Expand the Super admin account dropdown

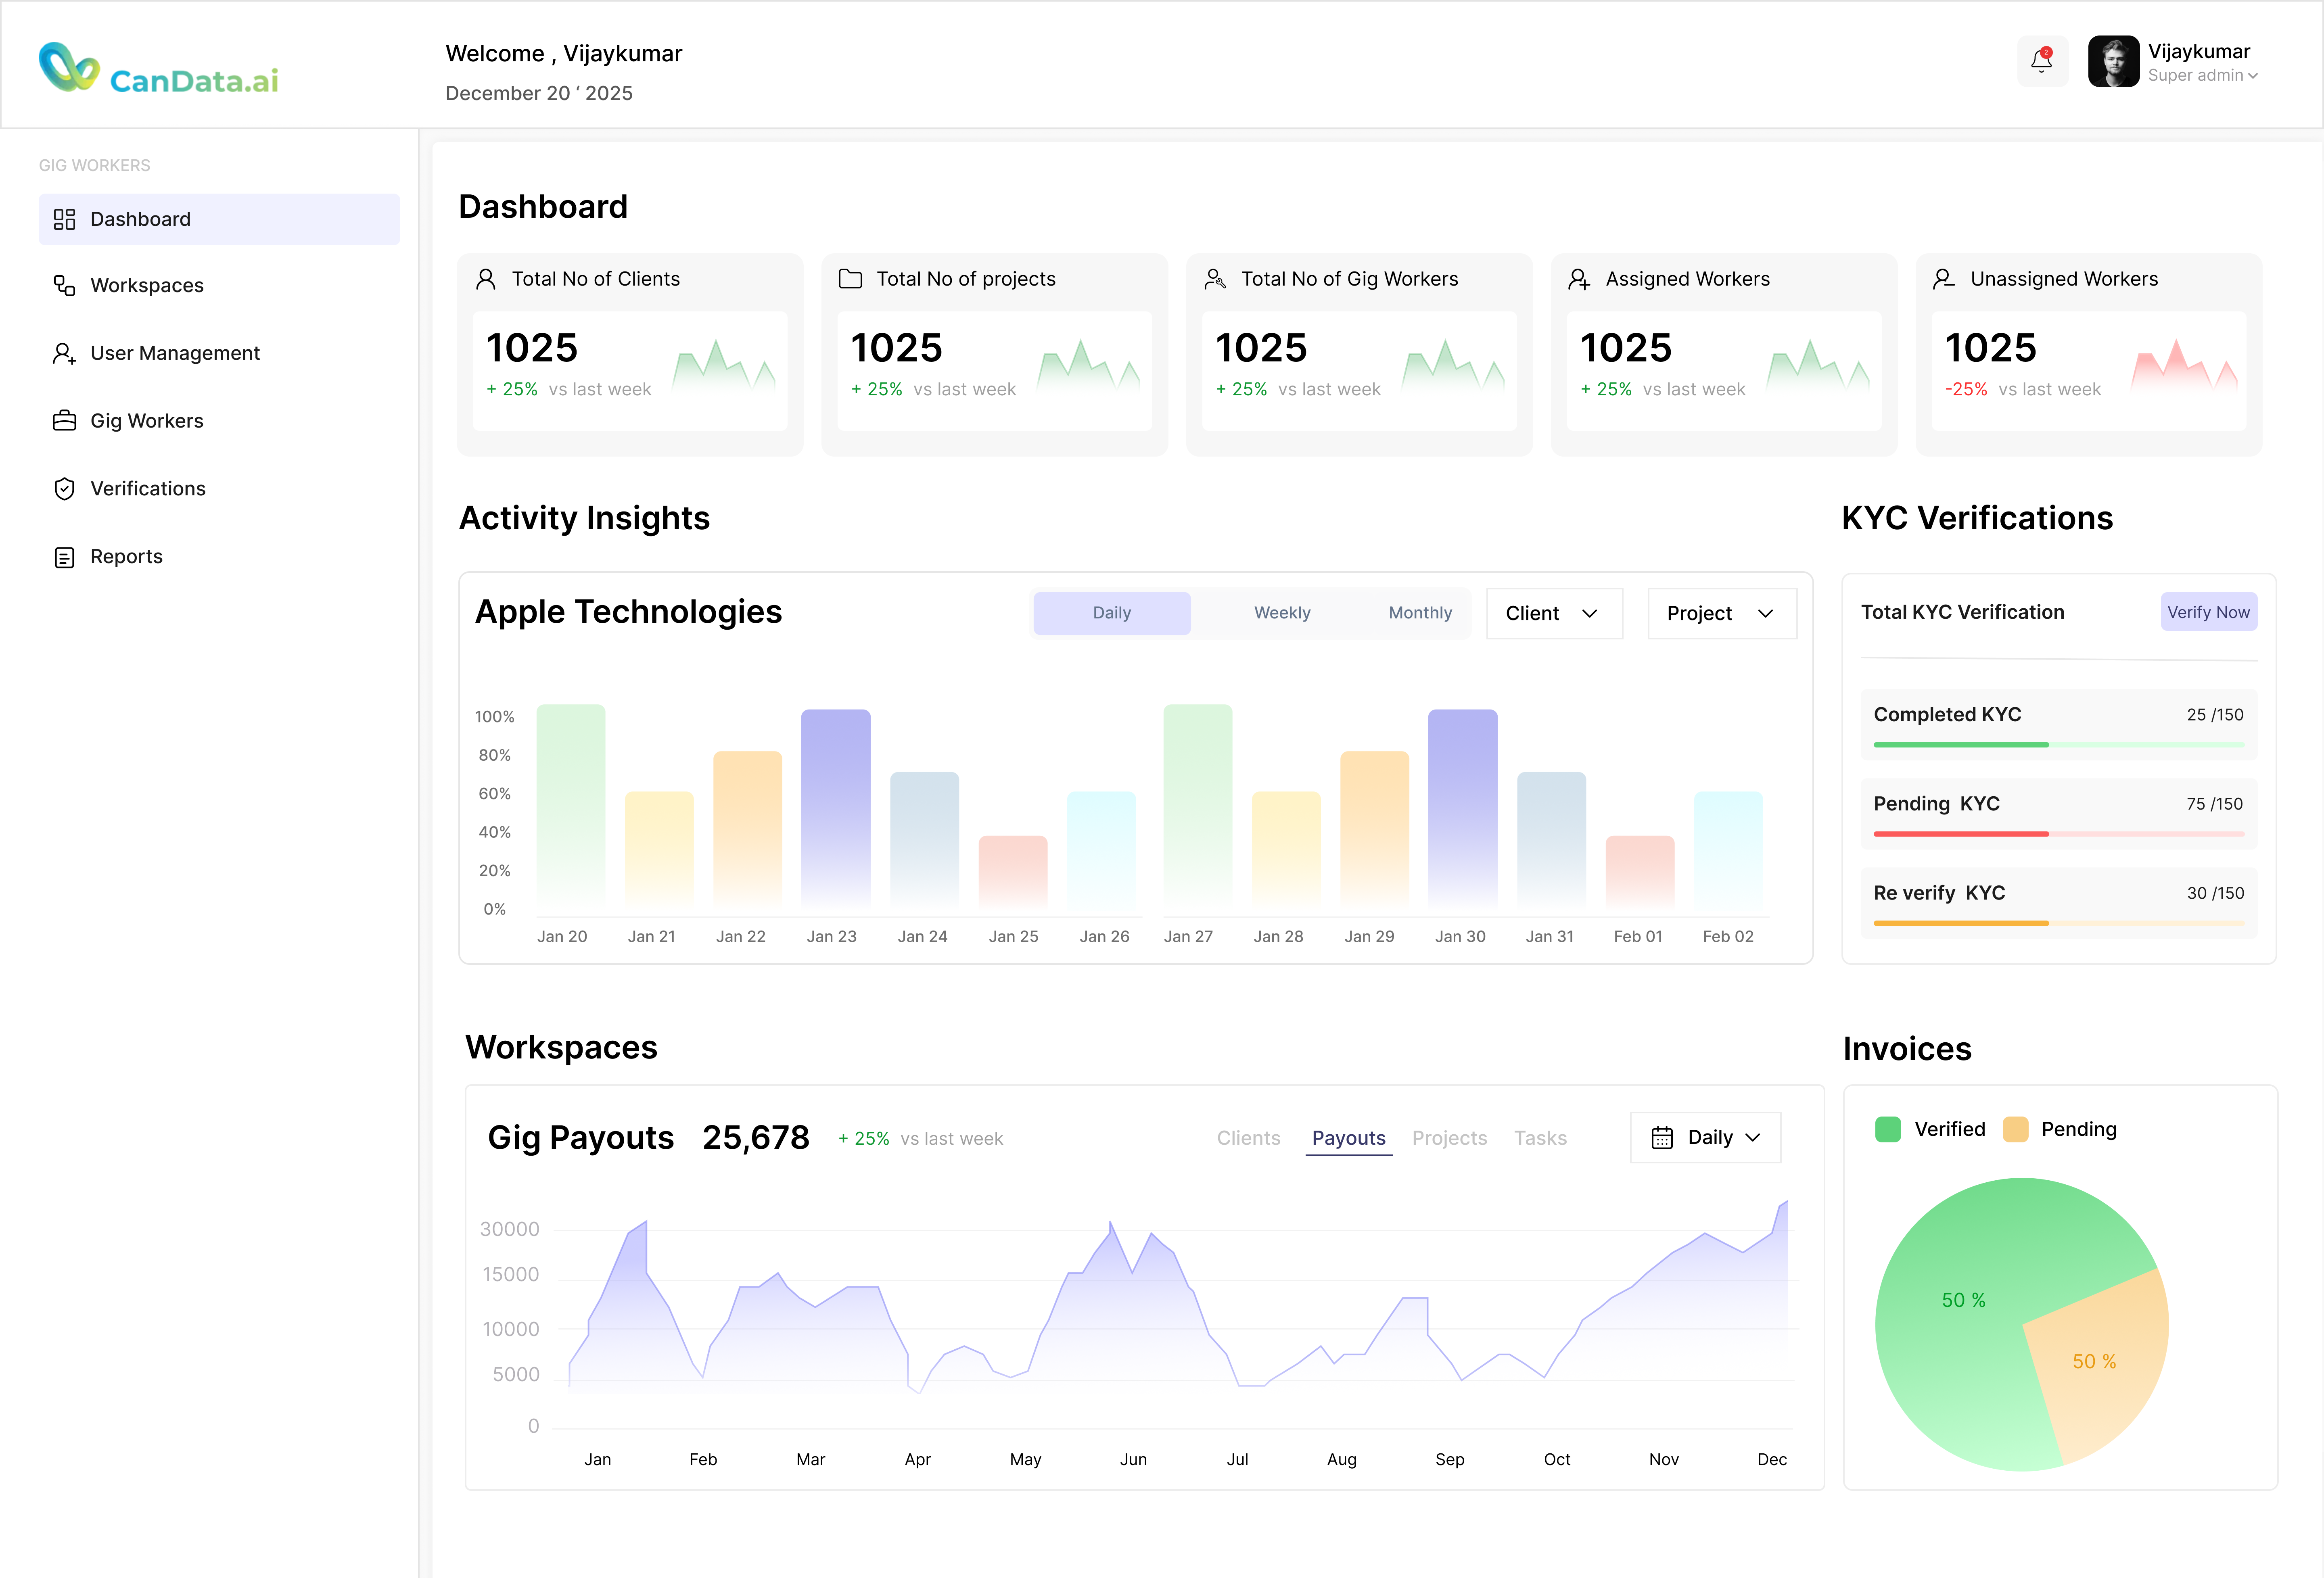(2203, 76)
